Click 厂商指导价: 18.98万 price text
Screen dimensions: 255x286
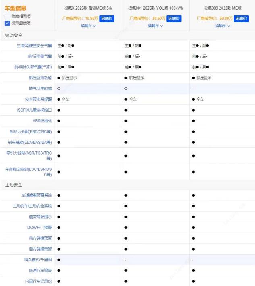(x=80, y=19)
